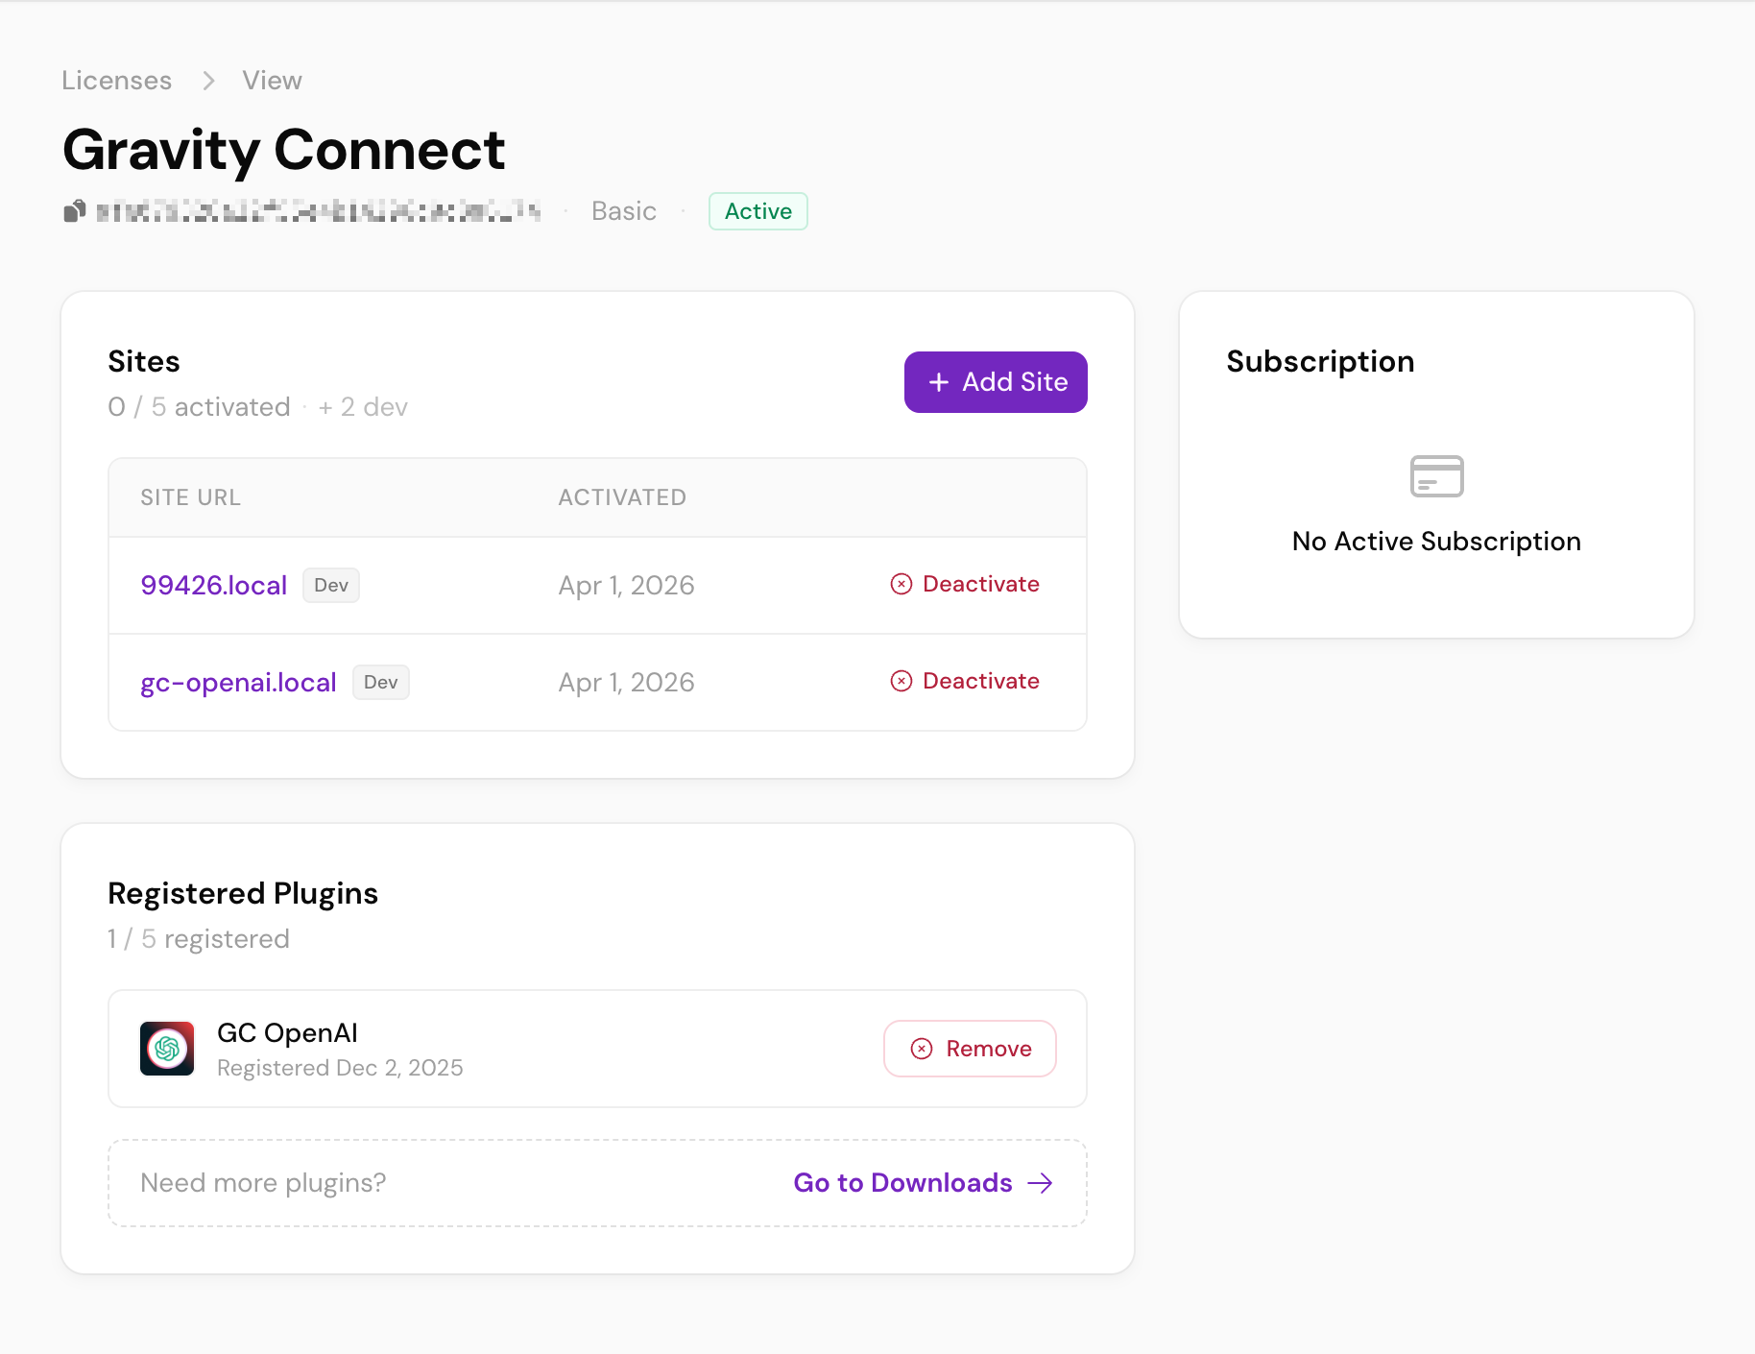Image resolution: width=1755 pixels, height=1354 pixels.
Task: Click the X icon next to gc-openai.local Deactivate
Action: [902, 681]
